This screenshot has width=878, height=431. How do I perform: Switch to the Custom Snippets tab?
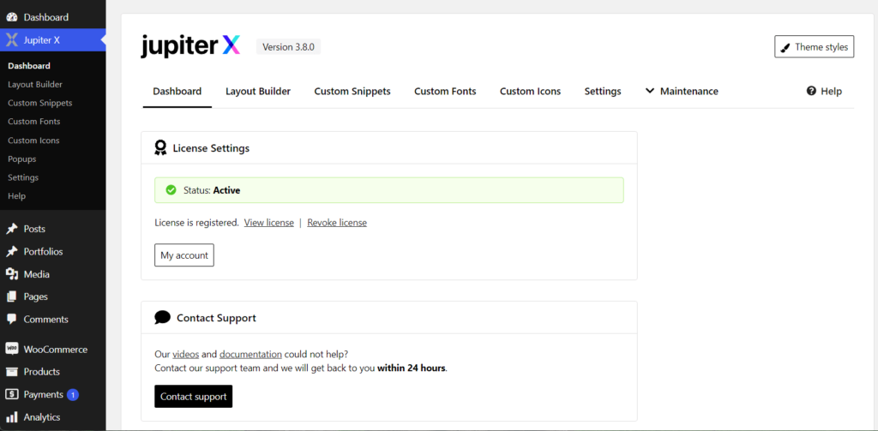pyautogui.click(x=352, y=91)
